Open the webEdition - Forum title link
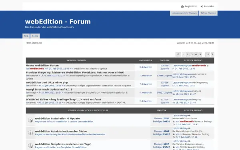This screenshot has width=240, height=150. coord(58,22)
